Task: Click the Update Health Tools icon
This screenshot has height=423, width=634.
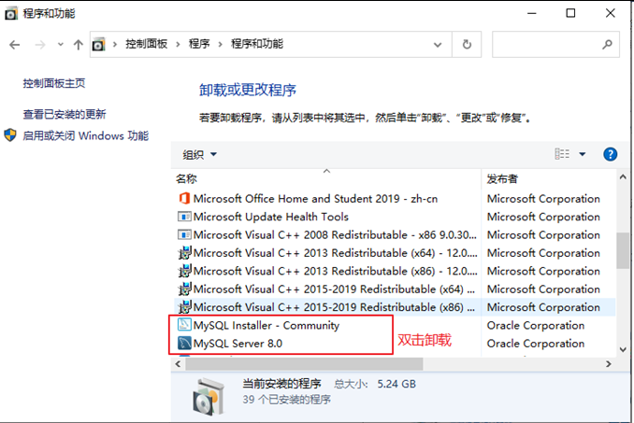Action: pyautogui.click(x=184, y=217)
